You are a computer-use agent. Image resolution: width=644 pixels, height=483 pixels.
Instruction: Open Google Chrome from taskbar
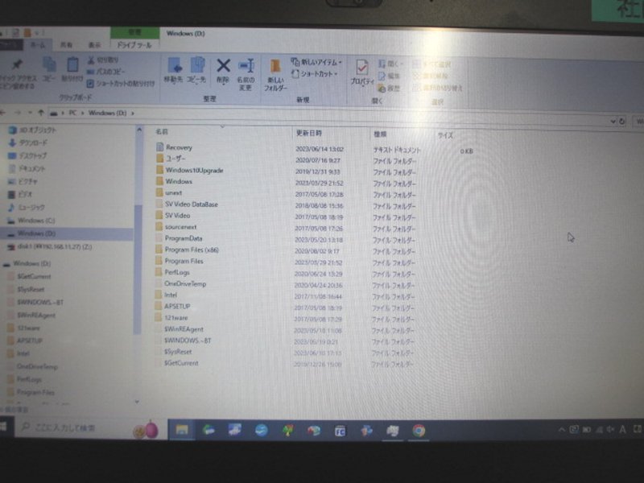click(x=419, y=431)
